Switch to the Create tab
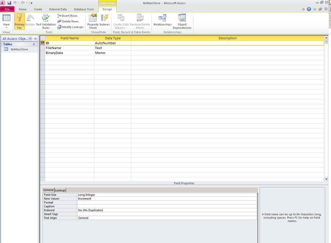This screenshot has width=331, height=243. (x=38, y=9)
